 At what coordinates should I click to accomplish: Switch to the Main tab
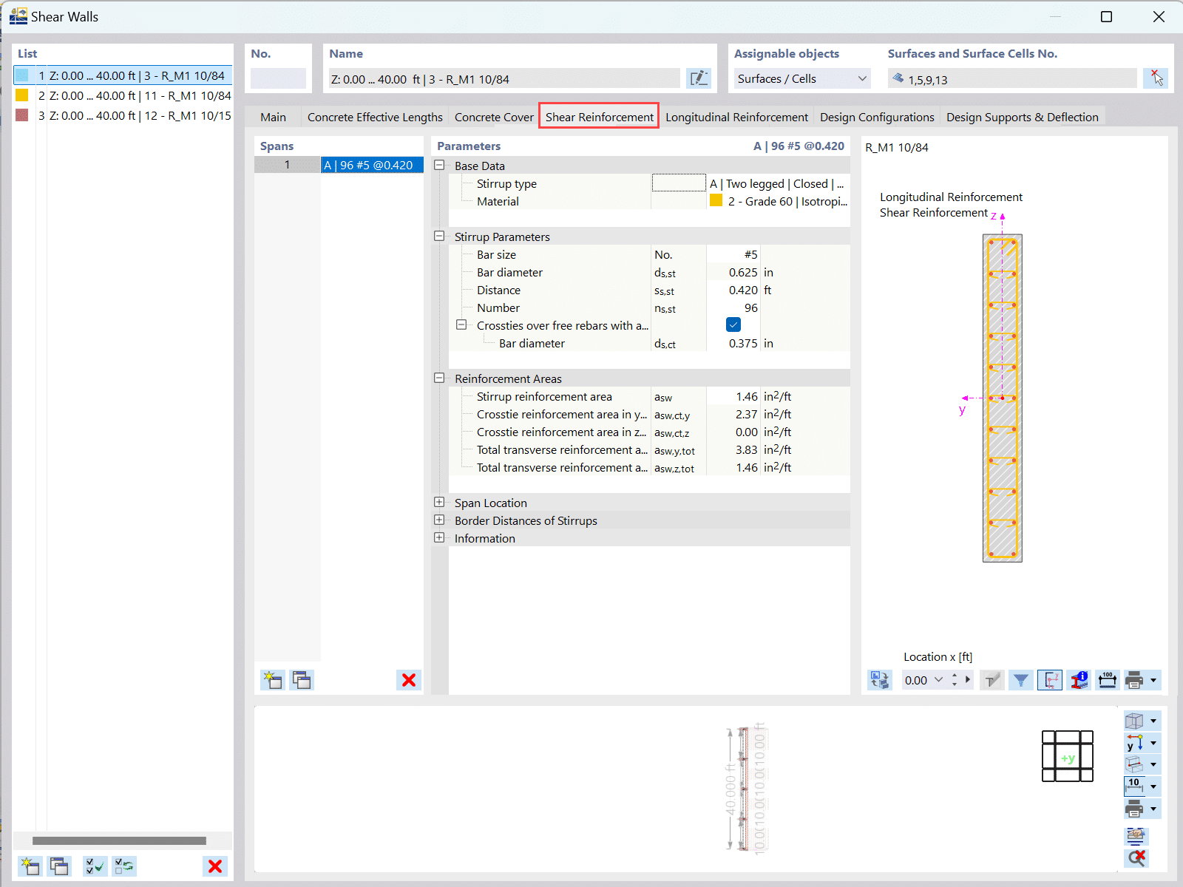tap(273, 117)
